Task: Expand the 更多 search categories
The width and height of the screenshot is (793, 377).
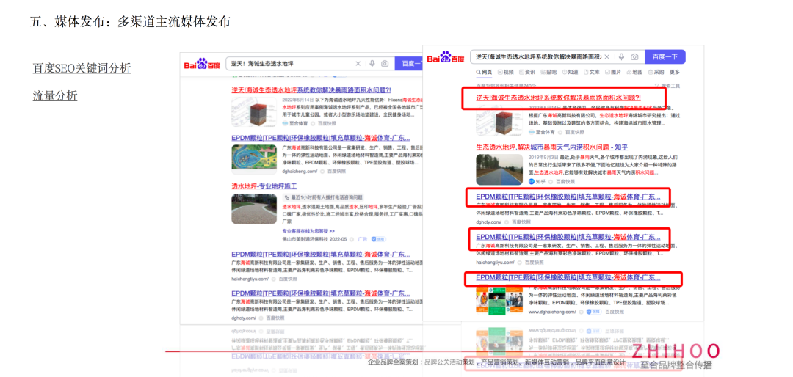Action: (674, 73)
